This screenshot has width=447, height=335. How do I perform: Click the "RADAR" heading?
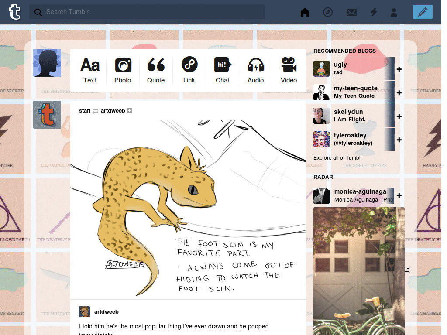323,177
